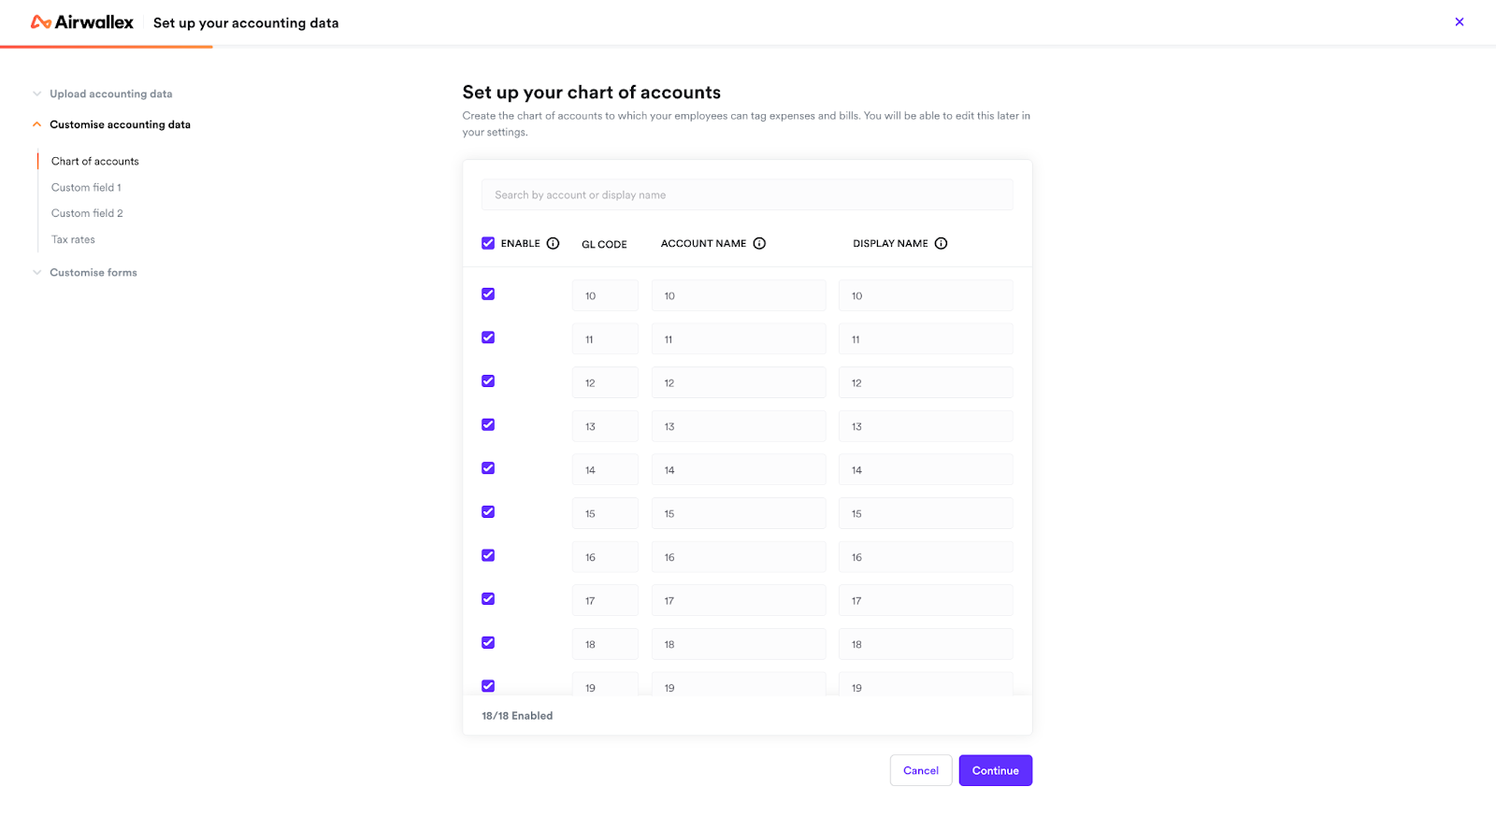1496x816 pixels.
Task: Click the Airwallex logo
Action: (x=82, y=22)
